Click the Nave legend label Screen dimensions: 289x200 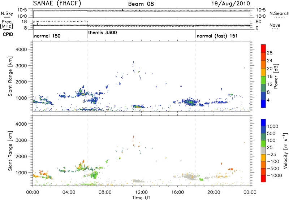coord(275,25)
